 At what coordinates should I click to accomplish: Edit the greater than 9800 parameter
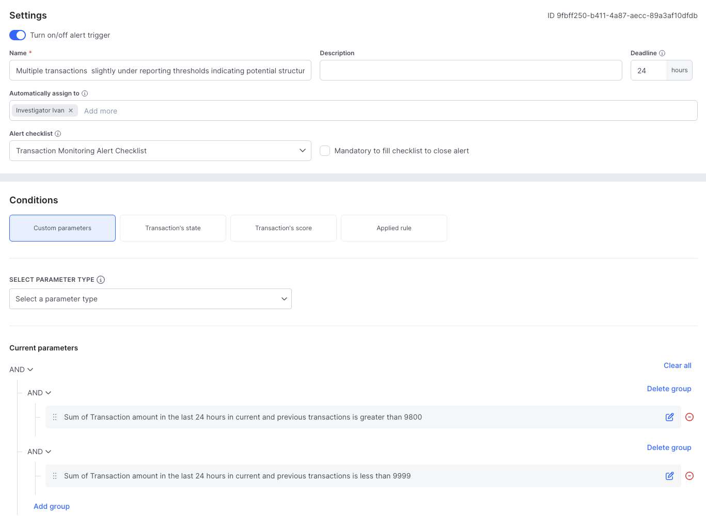pos(669,417)
